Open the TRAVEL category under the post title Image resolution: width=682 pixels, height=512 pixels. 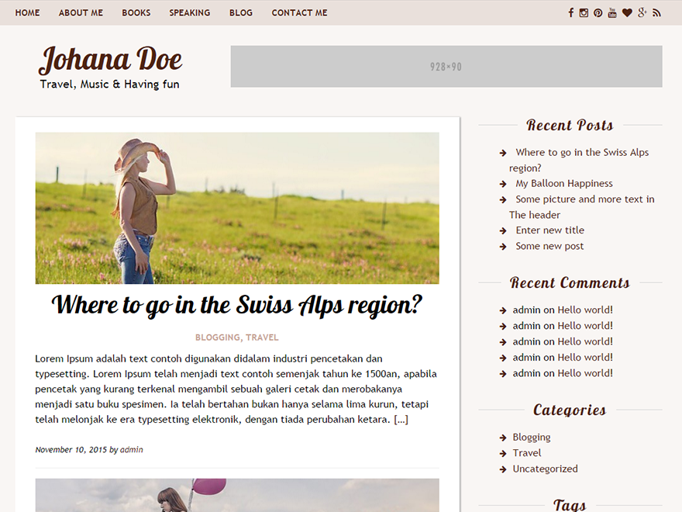tap(263, 337)
